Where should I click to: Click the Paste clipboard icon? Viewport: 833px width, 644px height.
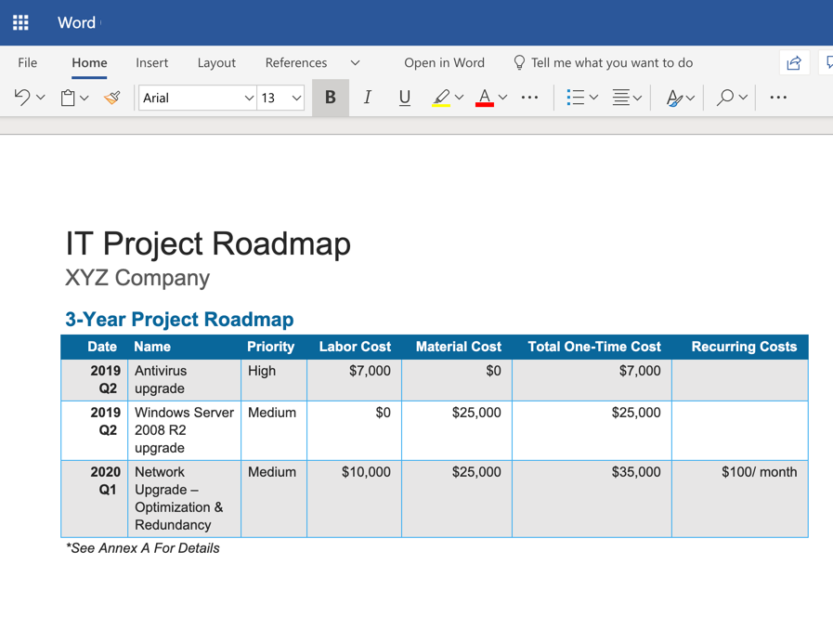point(67,97)
